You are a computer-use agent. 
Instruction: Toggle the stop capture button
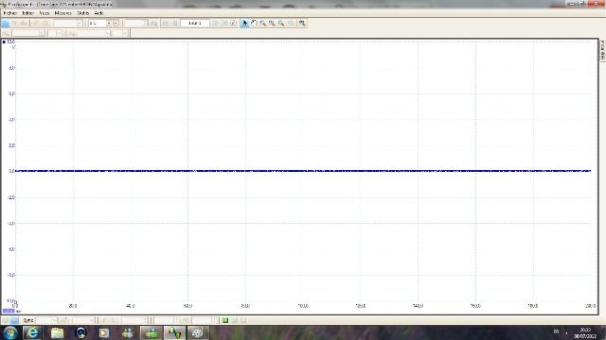(x=14, y=320)
